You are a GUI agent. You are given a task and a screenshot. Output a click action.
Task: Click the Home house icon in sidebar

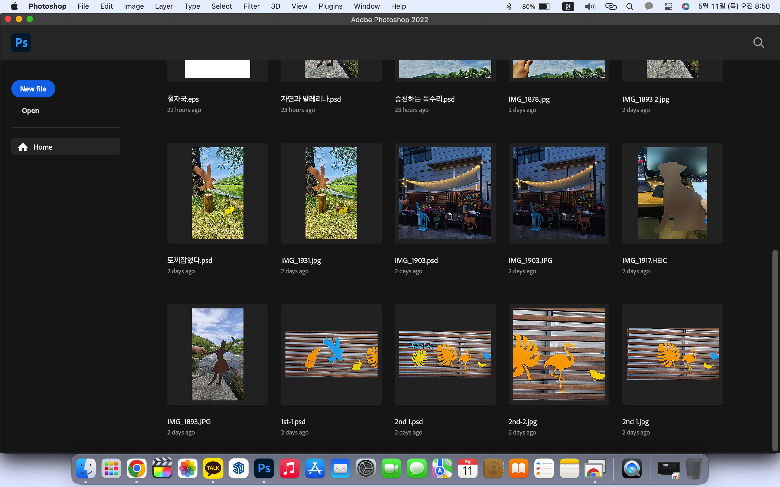[x=22, y=147]
